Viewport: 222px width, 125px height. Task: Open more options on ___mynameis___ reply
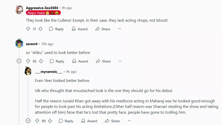(x=129, y=121)
